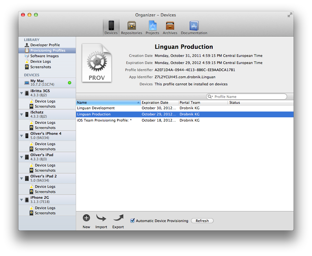Image resolution: width=312 pixels, height=256 pixels.
Task: Click the green status dot beside My Mac
Action: 70,83
